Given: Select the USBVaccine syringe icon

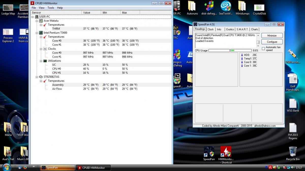Looking at the screenshot, I should [x=293, y=56].
